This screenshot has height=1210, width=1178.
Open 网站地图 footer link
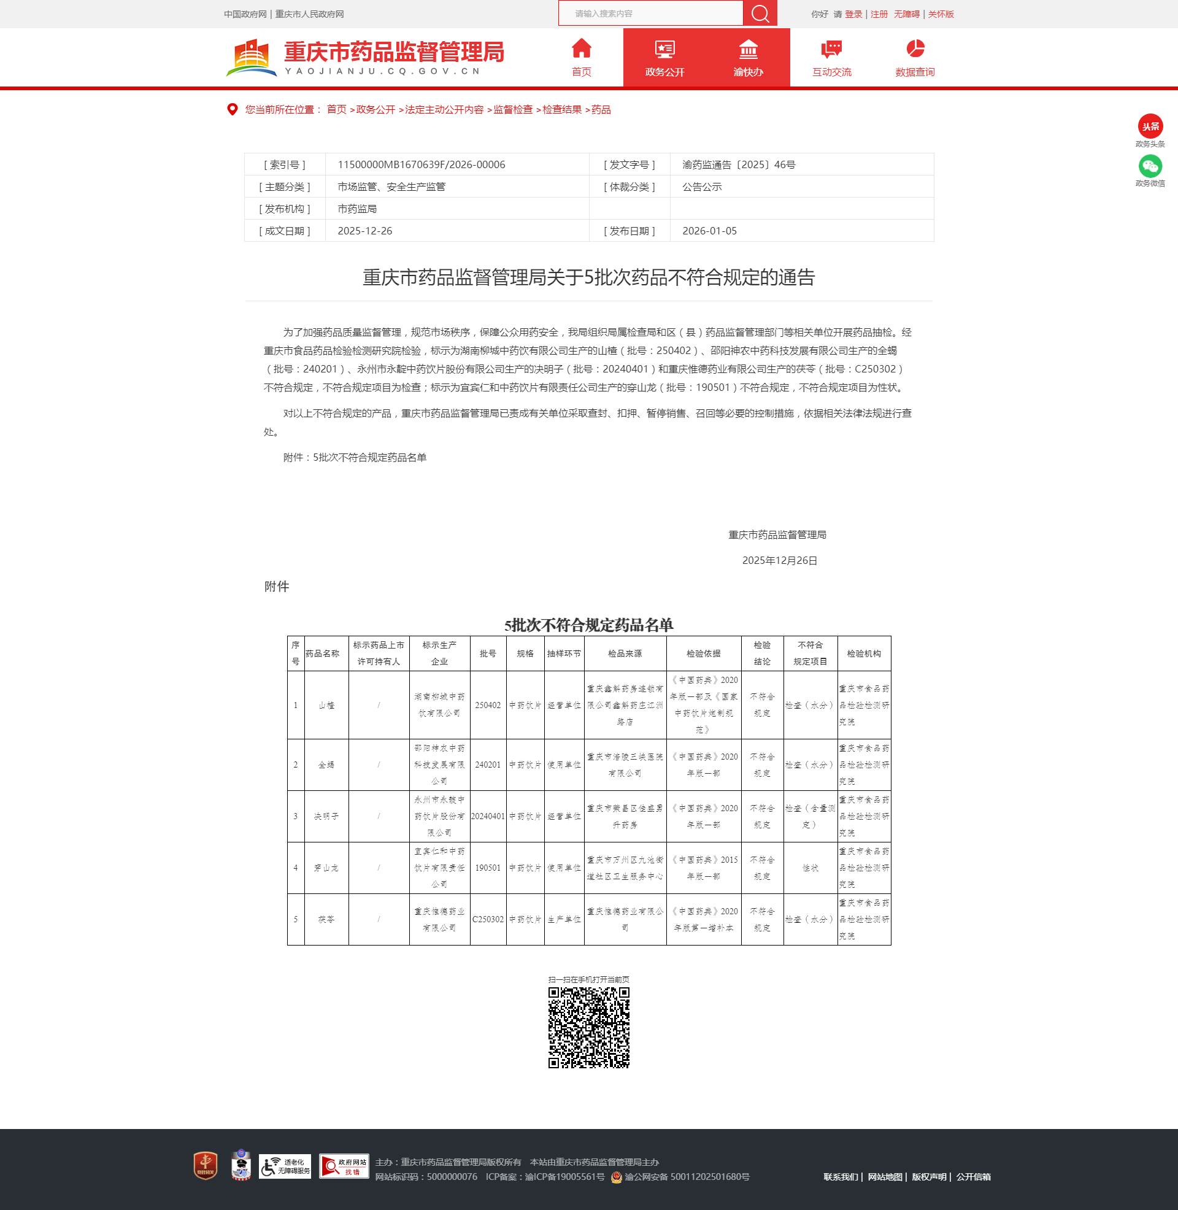pyautogui.click(x=884, y=1177)
